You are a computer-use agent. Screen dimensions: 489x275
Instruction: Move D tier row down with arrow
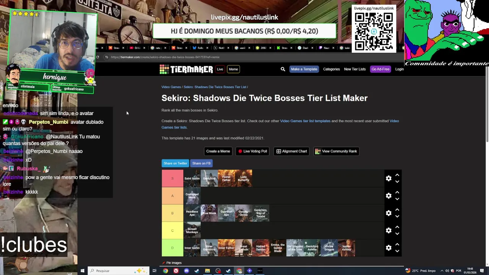pos(397,251)
